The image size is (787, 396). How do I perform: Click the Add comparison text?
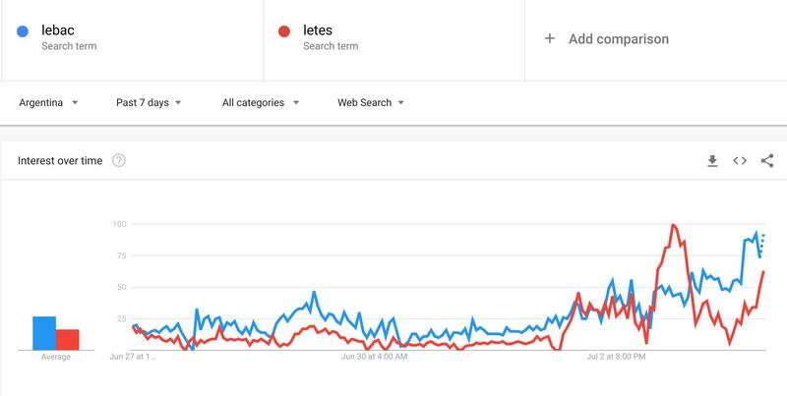pos(618,39)
